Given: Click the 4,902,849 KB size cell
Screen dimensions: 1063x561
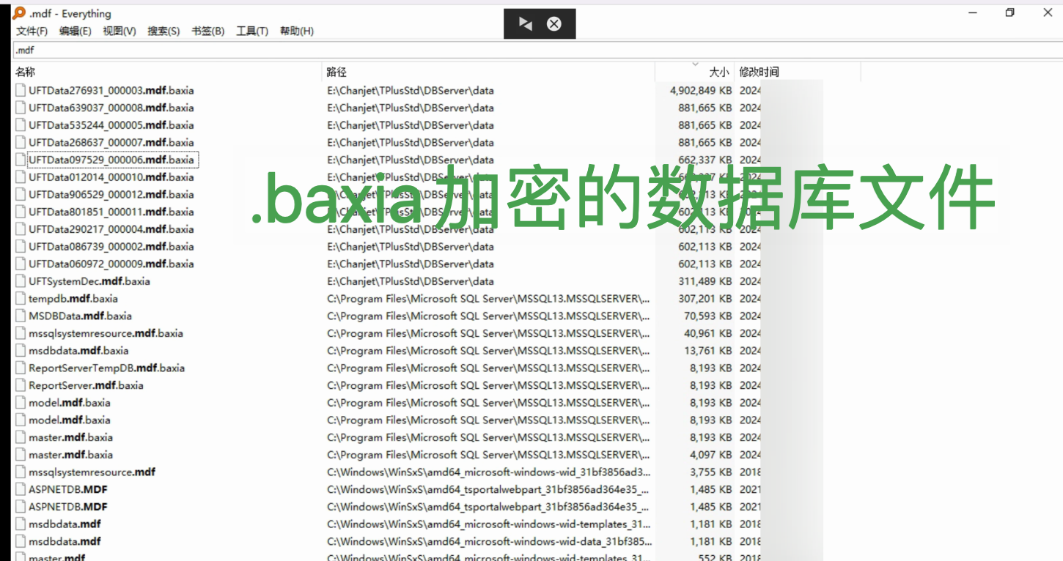Looking at the screenshot, I should (701, 91).
